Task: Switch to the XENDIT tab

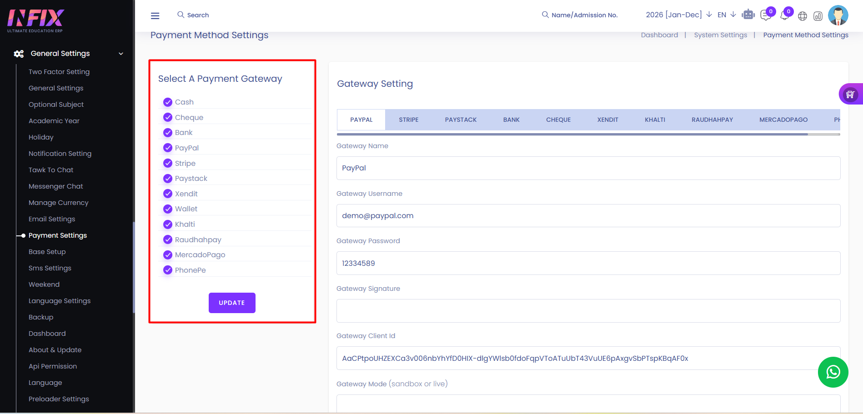Action: [607, 120]
